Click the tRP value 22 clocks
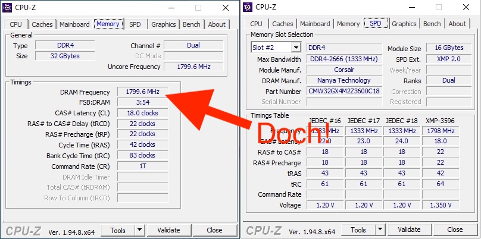The height and width of the screenshot is (239, 481). pos(143,134)
